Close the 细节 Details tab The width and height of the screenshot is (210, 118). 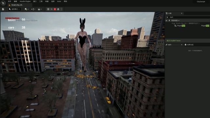181,45
